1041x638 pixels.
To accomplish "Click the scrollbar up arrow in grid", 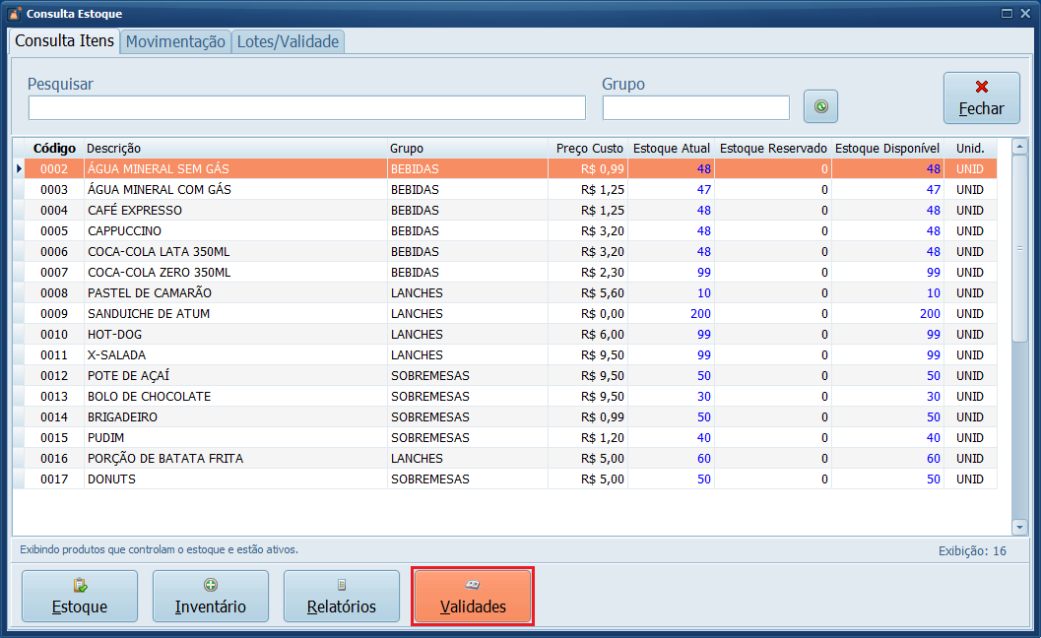I will (x=1019, y=147).
